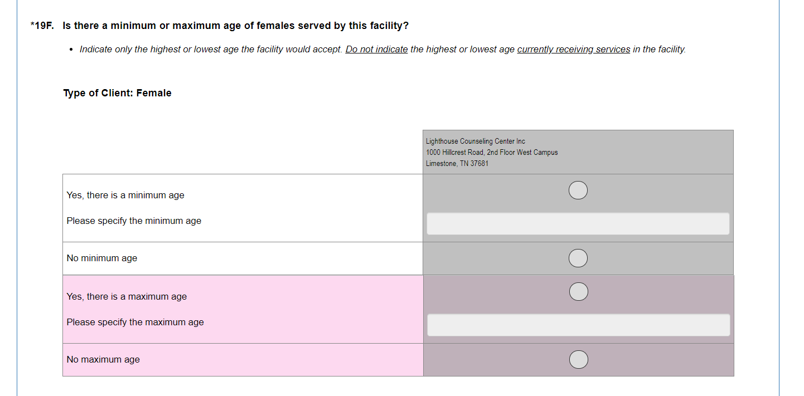
Task: Click underlined 'currently receiving services' text
Action: click(x=573, y=50)
